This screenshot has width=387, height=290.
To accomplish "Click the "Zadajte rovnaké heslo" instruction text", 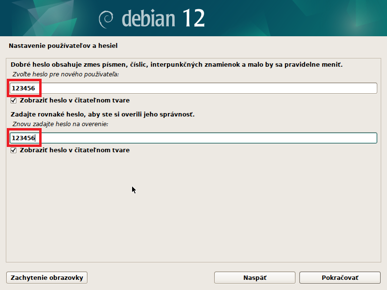I will click(103, 115).
